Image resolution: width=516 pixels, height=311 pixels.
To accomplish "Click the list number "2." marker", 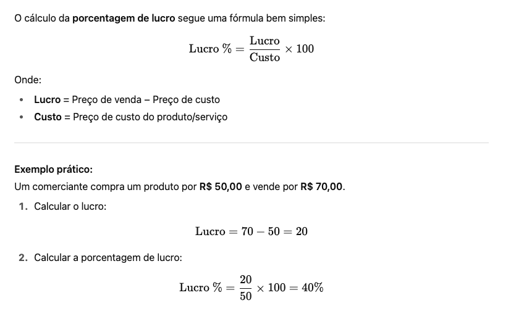I will pyautogui.click(x=23, y=257).
